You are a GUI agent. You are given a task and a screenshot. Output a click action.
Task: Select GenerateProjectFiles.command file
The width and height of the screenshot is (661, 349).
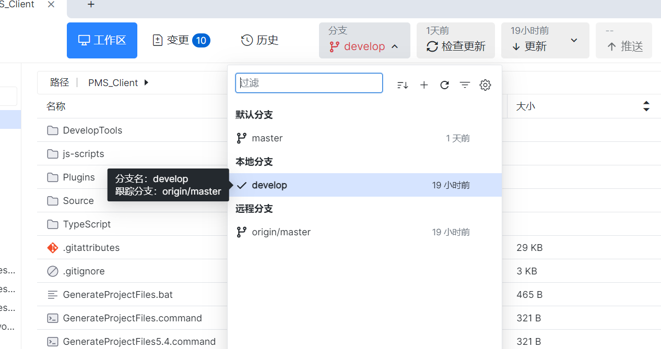coord(132,318)
